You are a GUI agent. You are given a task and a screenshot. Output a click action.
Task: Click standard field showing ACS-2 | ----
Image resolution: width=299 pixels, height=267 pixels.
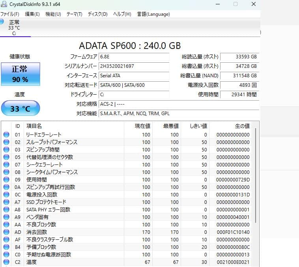tap(179, 104)
